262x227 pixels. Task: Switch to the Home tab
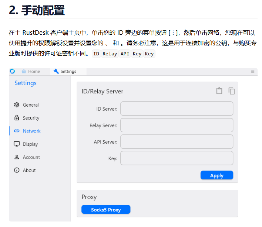pos(31,72)
